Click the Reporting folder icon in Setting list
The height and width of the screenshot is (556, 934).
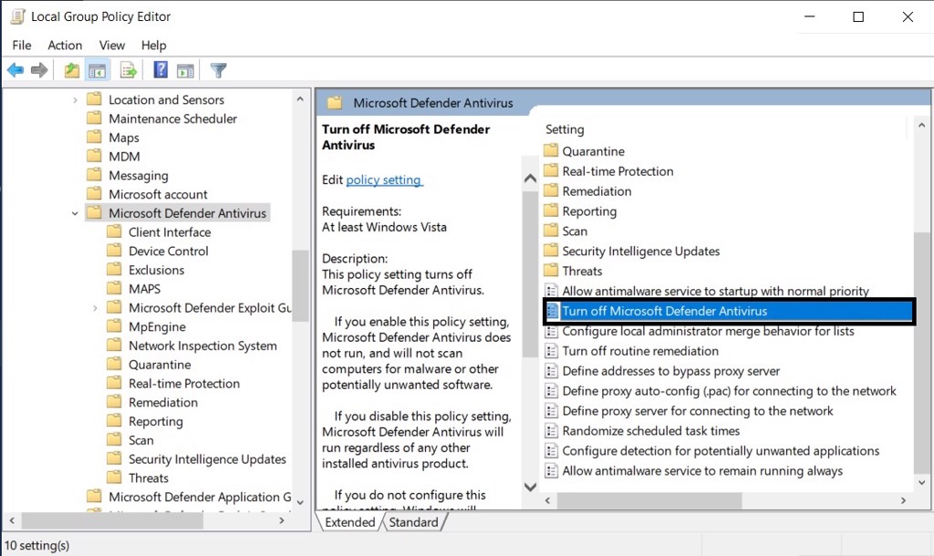point(552,211)
